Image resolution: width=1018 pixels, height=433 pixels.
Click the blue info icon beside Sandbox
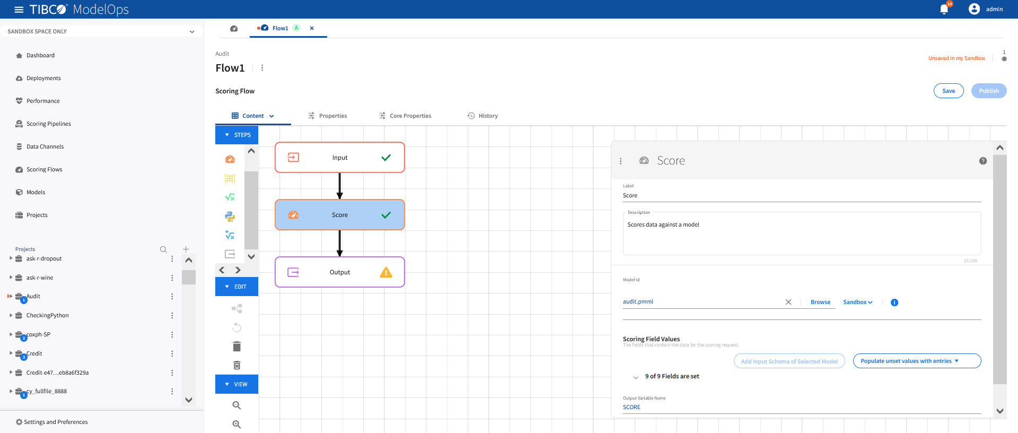(x=894, y=302)
